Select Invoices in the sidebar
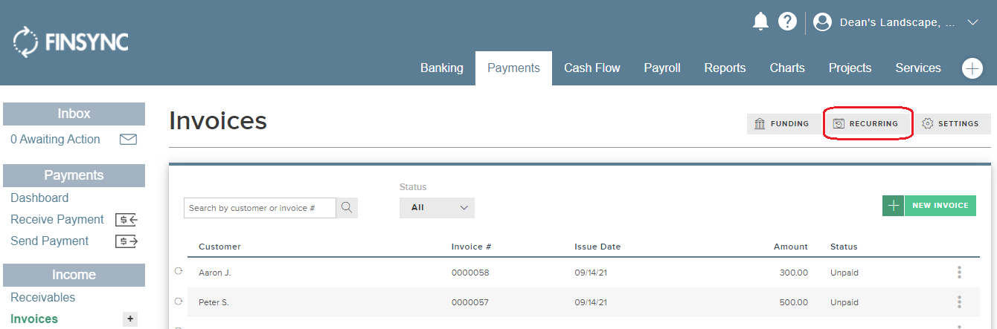997x329 pixels. [34, 319]
